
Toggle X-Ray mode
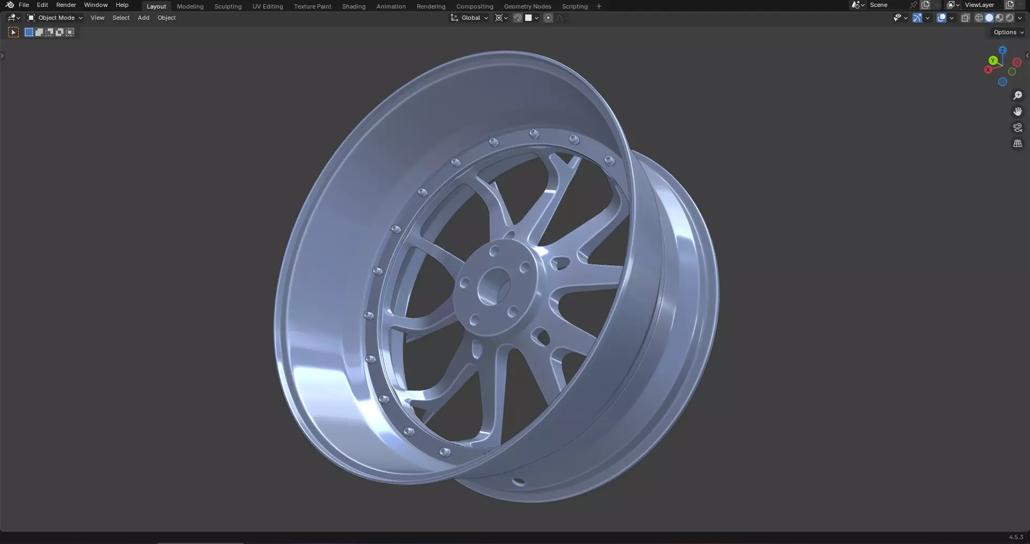(965, 18)
